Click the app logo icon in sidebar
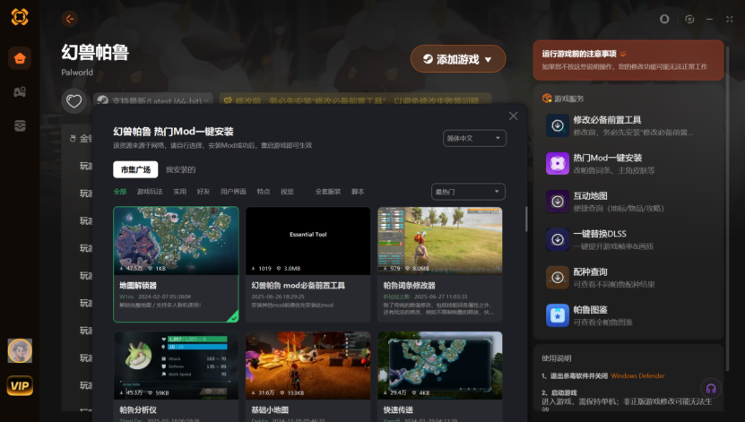Viewport: 745px width, 422px height. click(x=20, y=17)
